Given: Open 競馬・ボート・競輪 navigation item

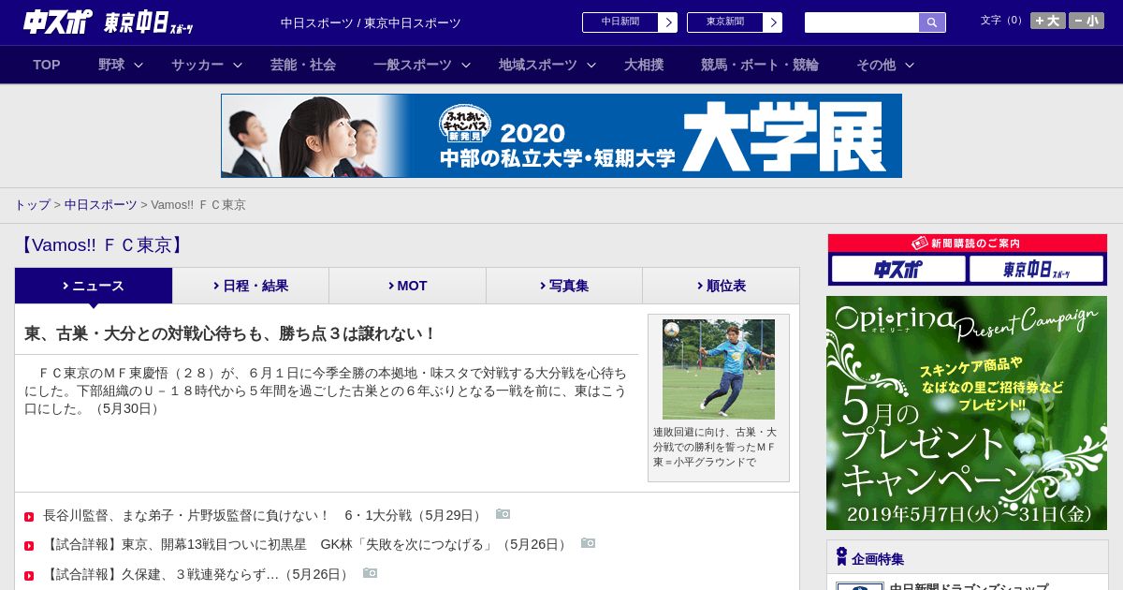Looking at the screenshot, I should (x=760, y=65).
